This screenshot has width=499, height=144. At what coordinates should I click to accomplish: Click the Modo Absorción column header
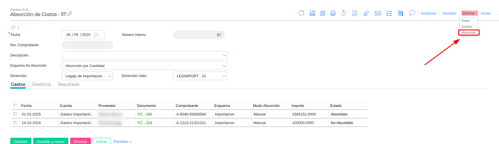(x=266, y=106)
